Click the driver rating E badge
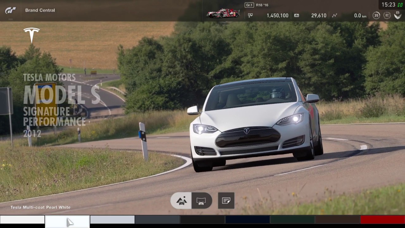Viewport: 405px width, 228px height. pos(387,15)
